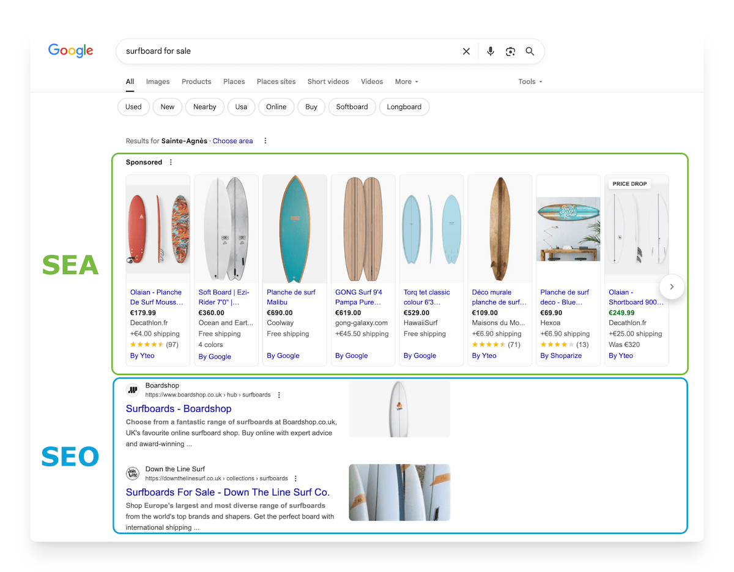Apply the Online filter chip
Screen dimensions: 734x572
click(276, 106)
